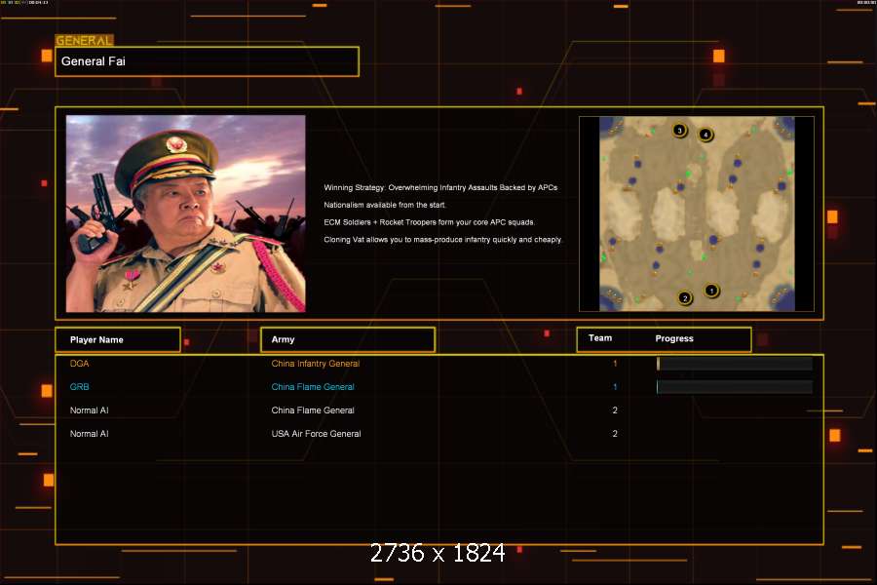
Task: Click the white China Flame General entry
Action: click(x=313, y=410)
